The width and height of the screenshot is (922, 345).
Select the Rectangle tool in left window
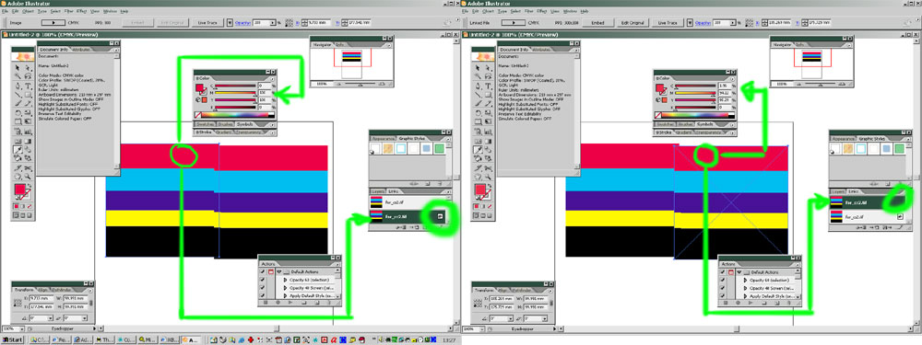[29, 95]
